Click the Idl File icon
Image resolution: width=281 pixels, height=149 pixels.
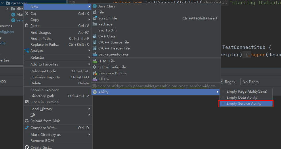click(95, 79)
